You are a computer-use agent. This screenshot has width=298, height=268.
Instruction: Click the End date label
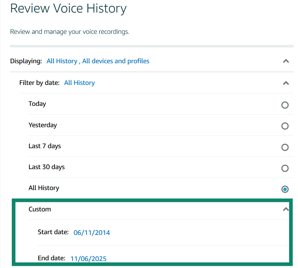click(x=52, y=258)
